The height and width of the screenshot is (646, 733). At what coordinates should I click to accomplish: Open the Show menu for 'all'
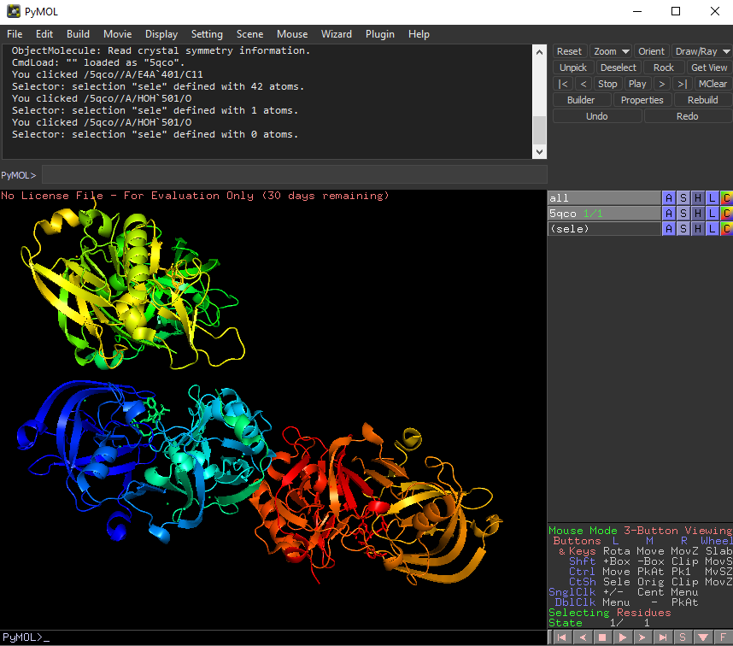coord(683,198)
